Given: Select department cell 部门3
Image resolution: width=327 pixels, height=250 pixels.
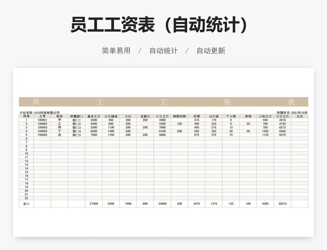Looking at the screenshot, I should (x=76, y=127).
